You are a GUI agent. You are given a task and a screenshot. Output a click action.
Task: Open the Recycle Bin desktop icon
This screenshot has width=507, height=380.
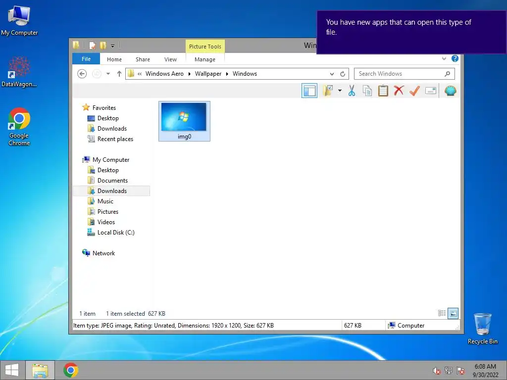tap(482, 329)
